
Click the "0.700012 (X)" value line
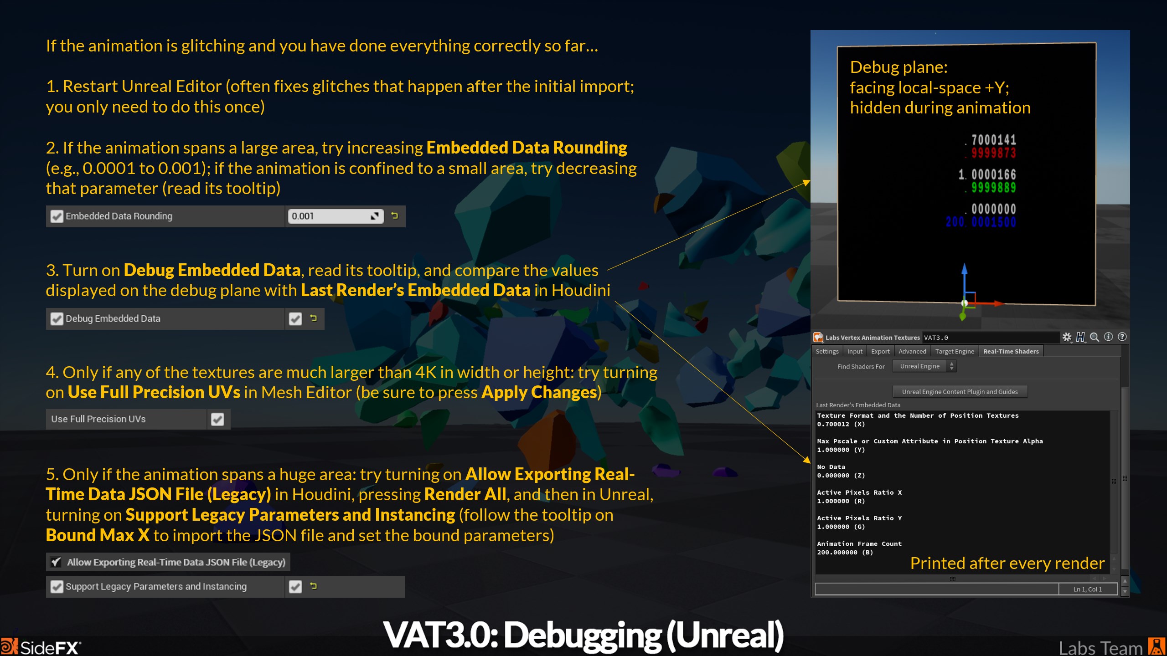(841, 424)
